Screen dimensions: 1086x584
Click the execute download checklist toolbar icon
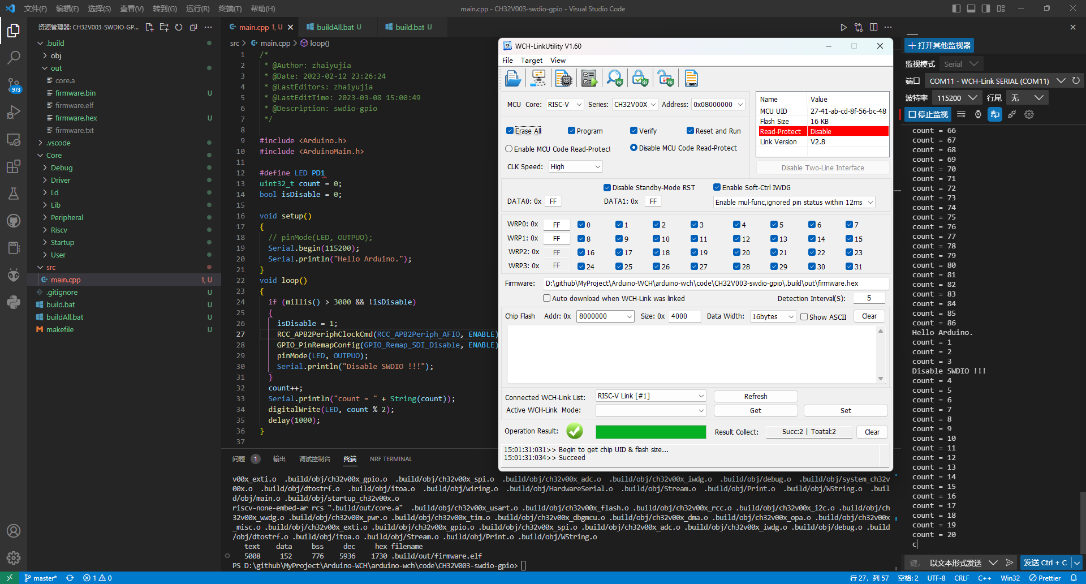tap(589, 78)
